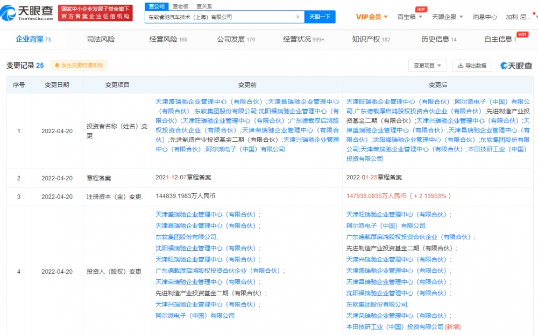Click the bell icon in the change notification button
Screen dimensions: 538x335
pos(57,65)
